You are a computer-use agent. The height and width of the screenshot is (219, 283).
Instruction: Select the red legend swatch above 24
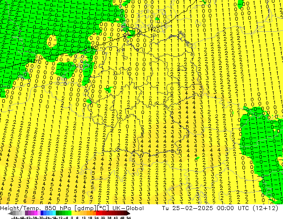[x=97, y=213]
